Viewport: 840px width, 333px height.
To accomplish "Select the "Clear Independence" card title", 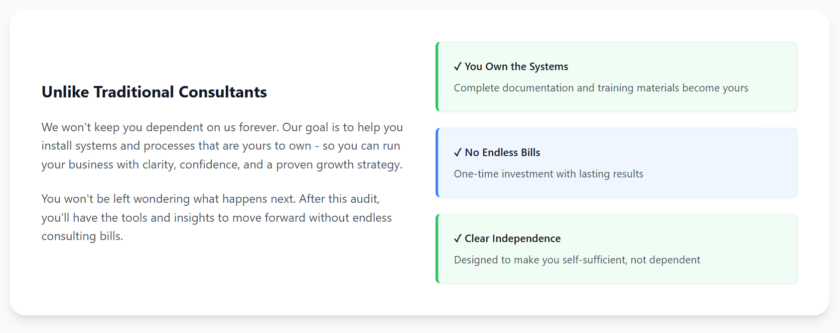I will tap(513, 239).
